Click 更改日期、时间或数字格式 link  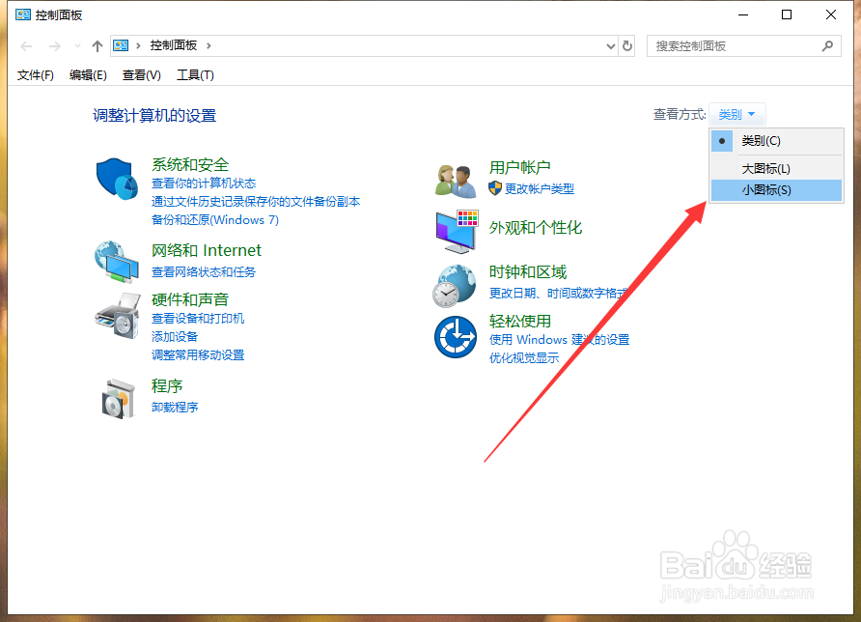[560, 294]
